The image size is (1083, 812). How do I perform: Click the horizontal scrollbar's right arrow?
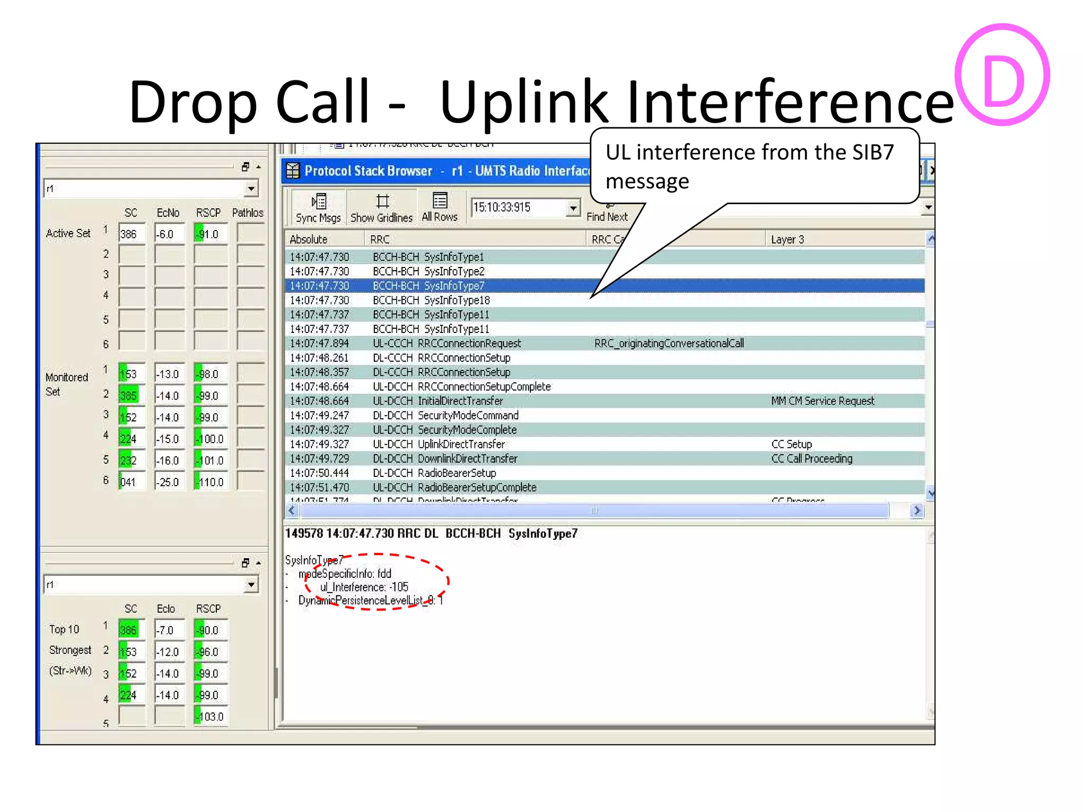pyautogui.click(x=917, y=510)
